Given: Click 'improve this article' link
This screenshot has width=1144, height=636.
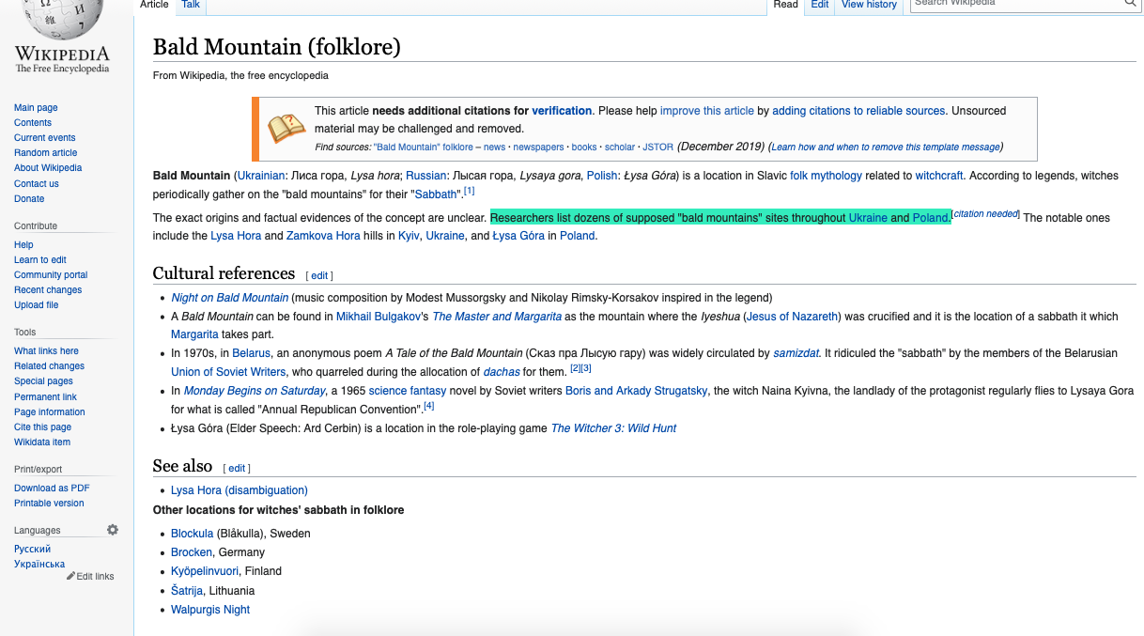Looking at the screenshot, I should (707, 111).
